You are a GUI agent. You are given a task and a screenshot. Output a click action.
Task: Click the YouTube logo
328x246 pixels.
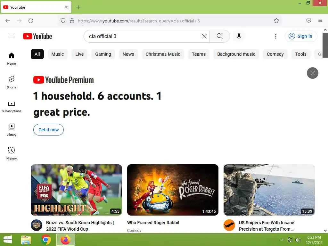[x=37, y=36]
